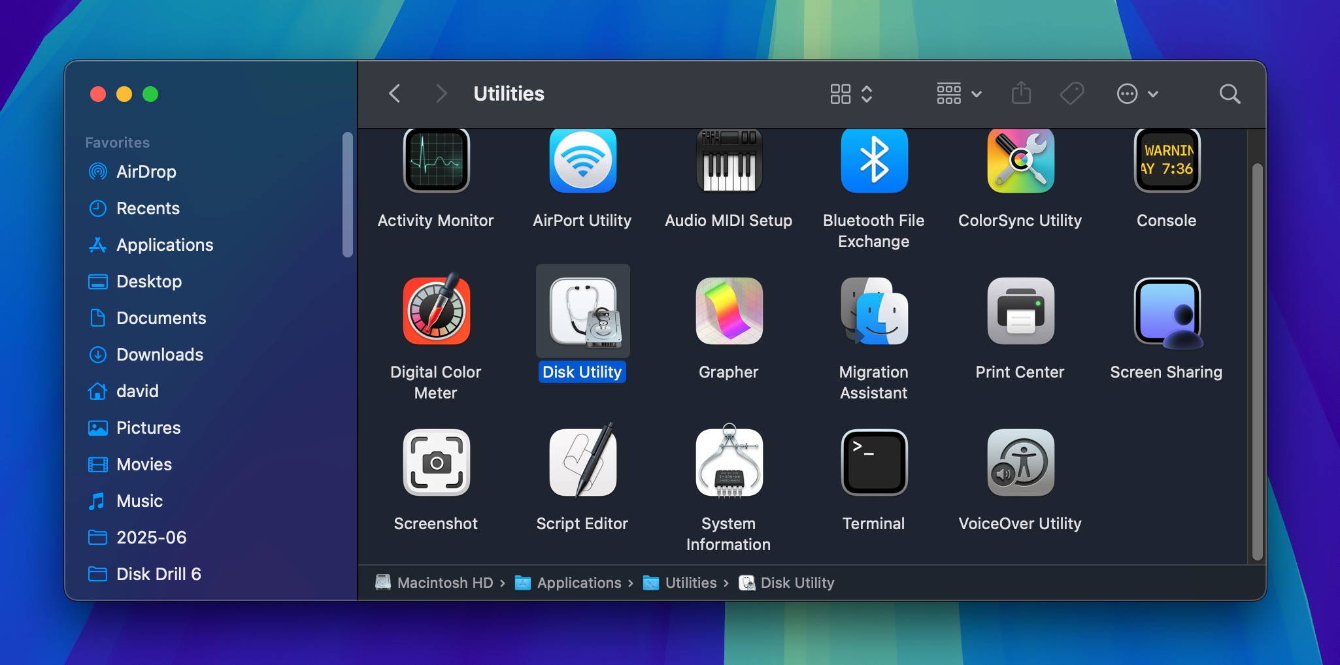Screen dimensions: 1340x665
Task: Select the Migration Assistant icon
Action: [x=873, y=311]
